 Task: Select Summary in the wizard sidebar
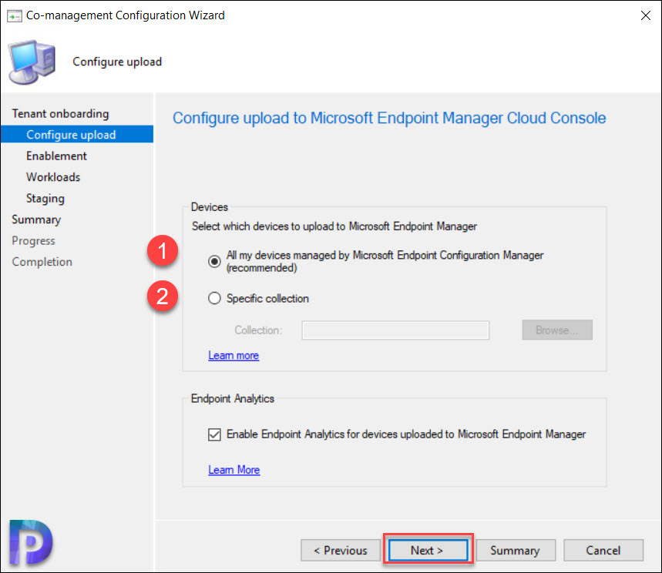coord(36,219)
